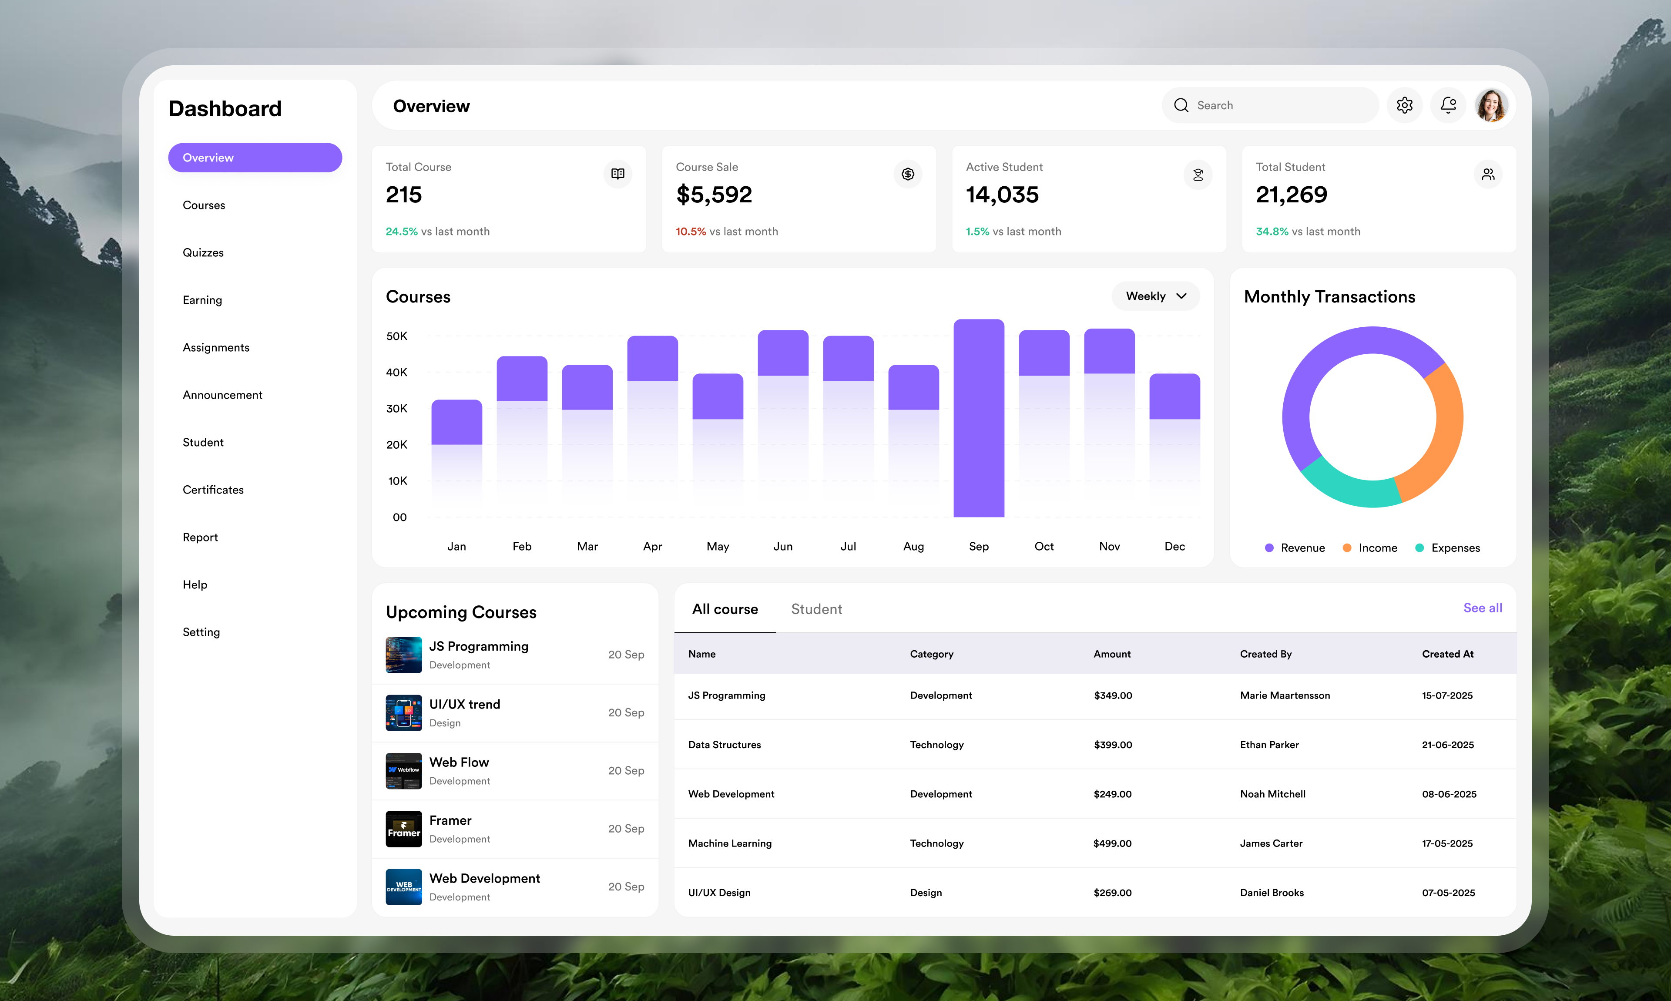Open the UI/UX trend course thumbnail

click(x=404, y=713)
